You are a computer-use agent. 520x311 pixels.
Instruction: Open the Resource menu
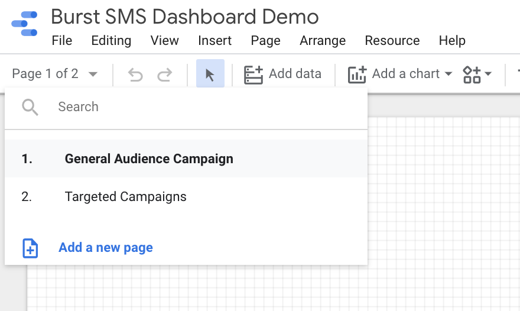click(x=392, y=40)
